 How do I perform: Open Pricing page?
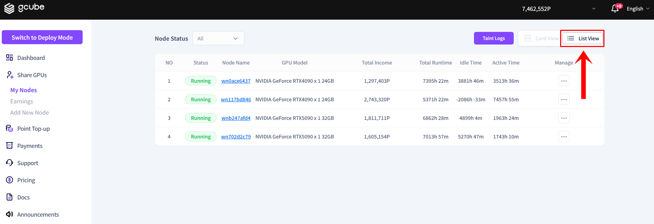click(x=26, y=180)
